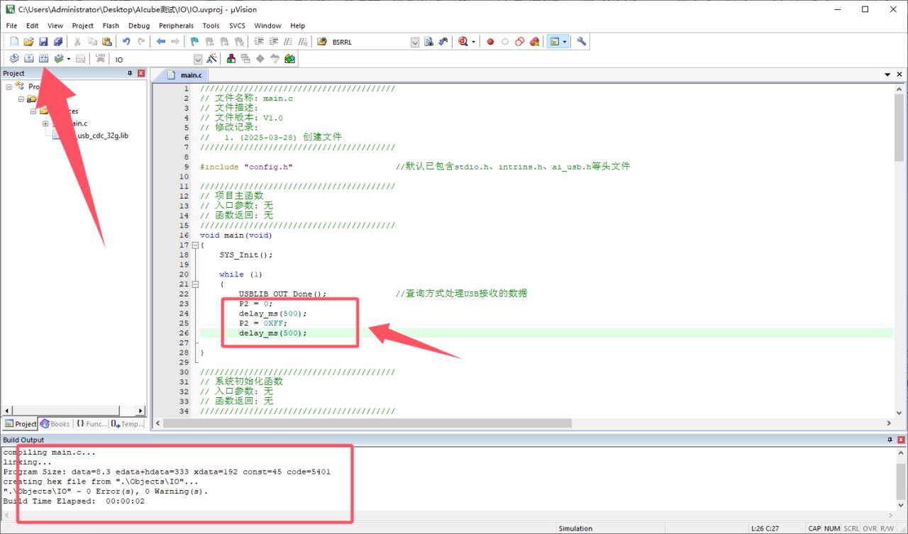Screen dimensions: 908x534
Task: Click the Manage Run-Time Environment icon
Action: click(x=260, y=59)
